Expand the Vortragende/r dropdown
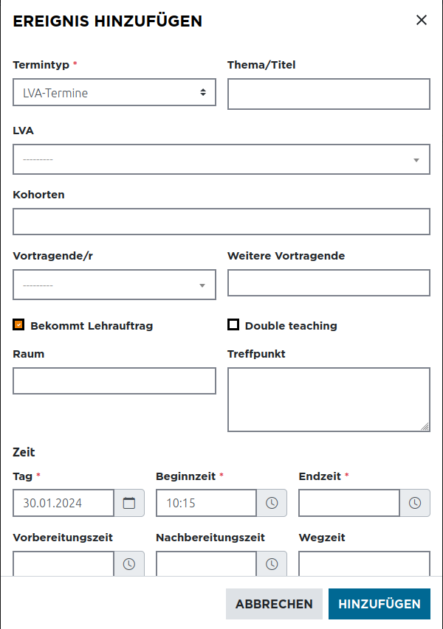Viewport: 443px width, 629px height. pyautogui.click(x=114, y=285)
